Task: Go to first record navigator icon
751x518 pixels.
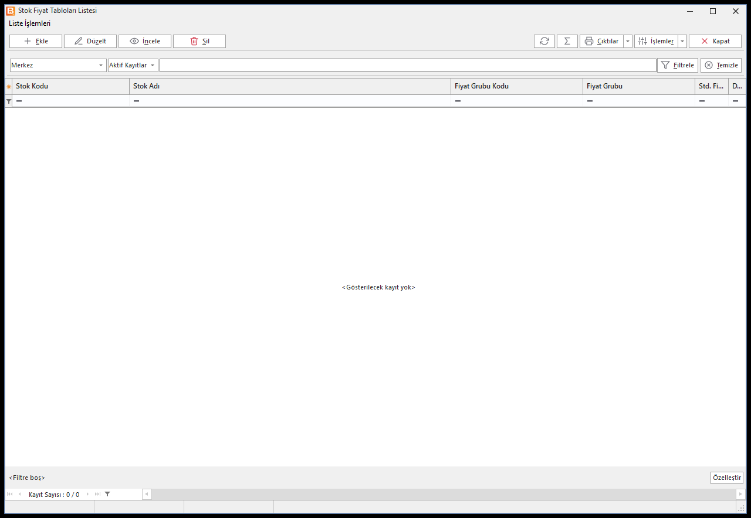Action: (9, 494)
